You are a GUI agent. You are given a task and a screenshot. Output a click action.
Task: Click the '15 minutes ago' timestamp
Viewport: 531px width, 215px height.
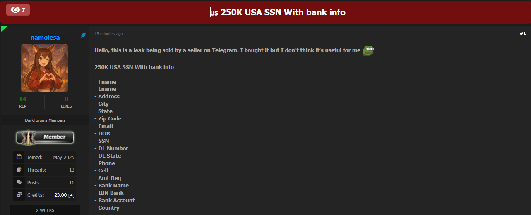tap(108, 34)
